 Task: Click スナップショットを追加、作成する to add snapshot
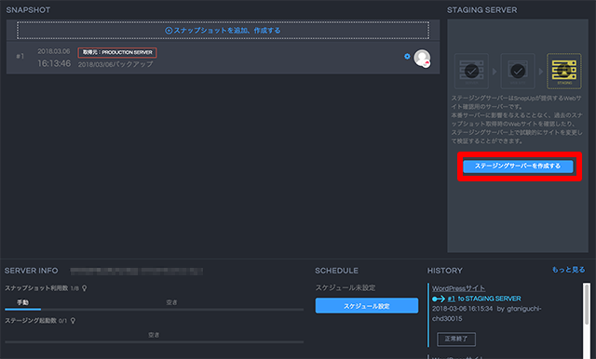pos(223,31)
